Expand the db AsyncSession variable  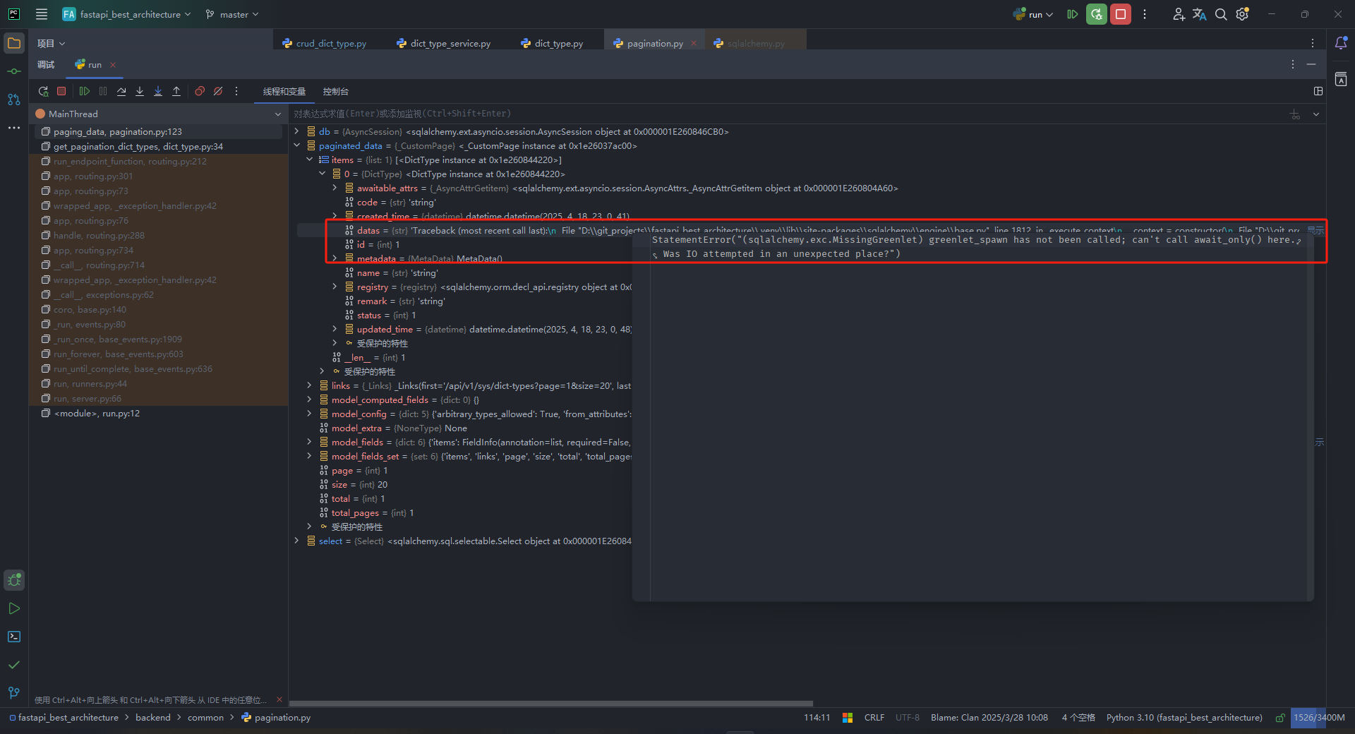(x=297, y=132)
